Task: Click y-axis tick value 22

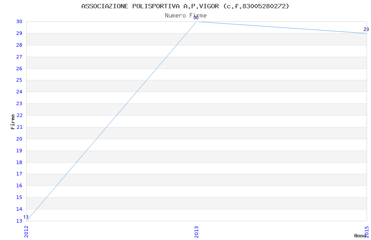Action: (x=19, y=115)
